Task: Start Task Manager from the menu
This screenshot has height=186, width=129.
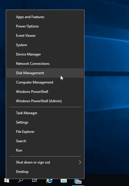Action: (45, 113)
